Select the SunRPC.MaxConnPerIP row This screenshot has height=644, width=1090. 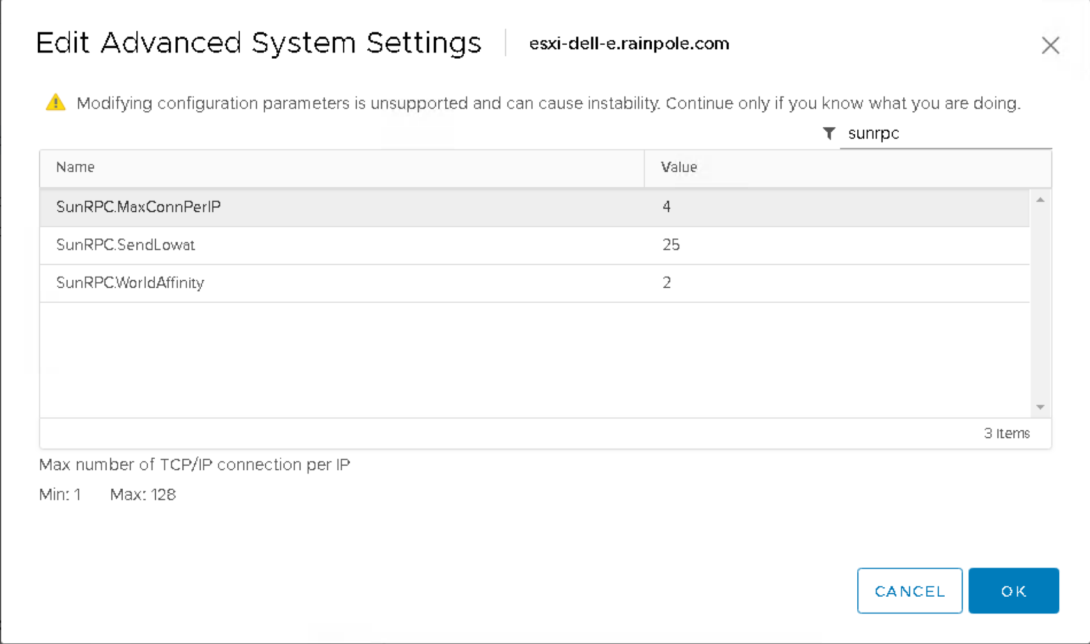pos(138,207)
